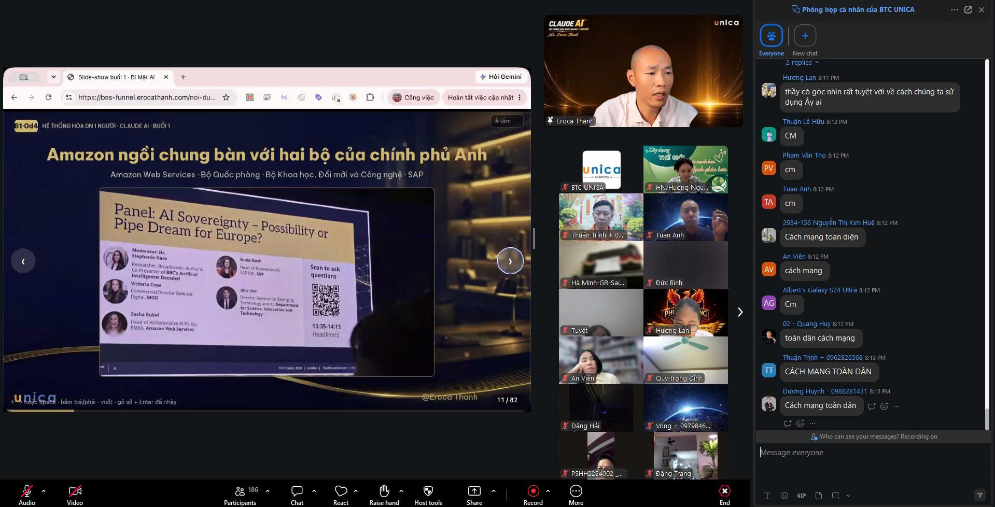The width and height of the screenshot is (995, 507).
Task: Expand the caret next to Chat
Action: click(x=314, y=490)
